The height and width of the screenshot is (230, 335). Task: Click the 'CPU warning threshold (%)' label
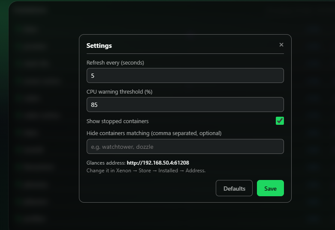tap(119, 92)
